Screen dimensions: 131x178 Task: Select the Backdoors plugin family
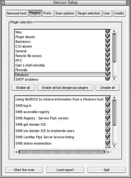23,42
